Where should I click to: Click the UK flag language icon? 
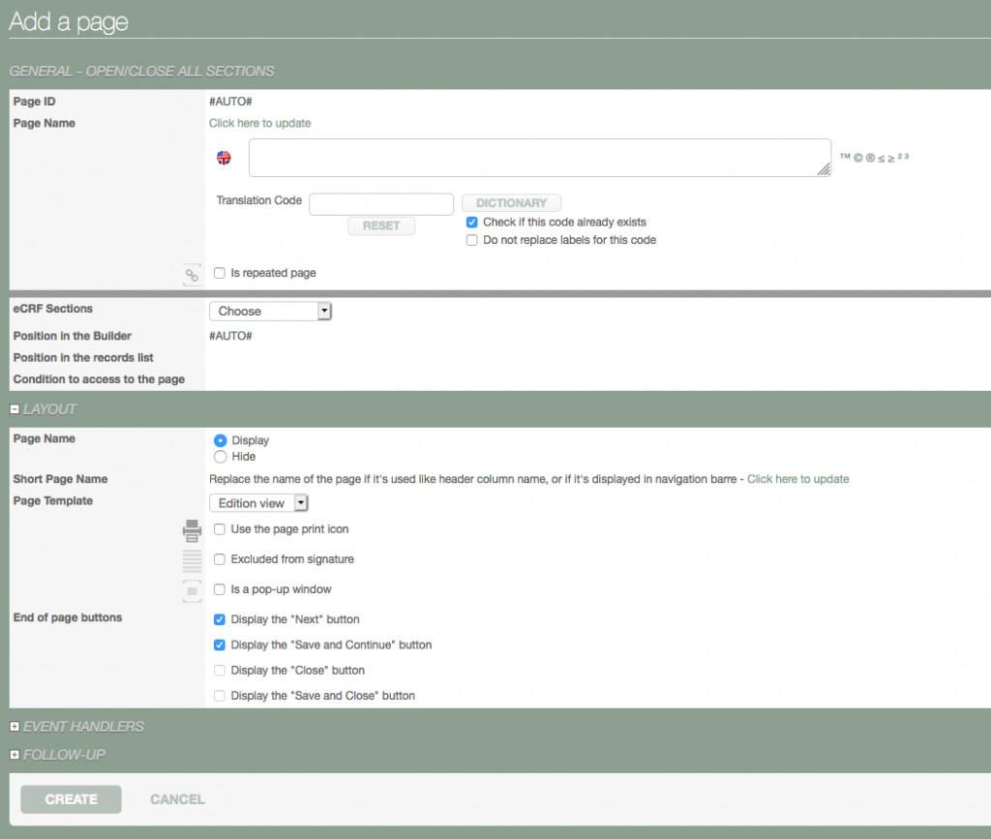click(224, 158)
